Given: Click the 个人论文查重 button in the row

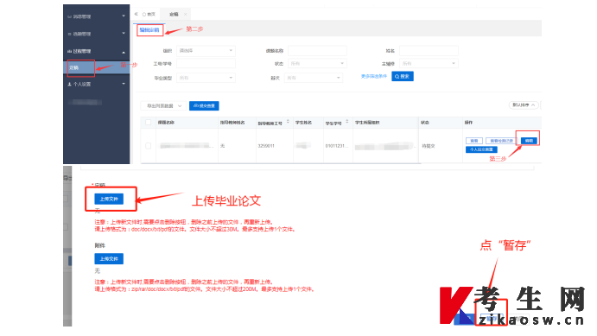Looking at the screenshot, I should click(x=481, y=149).
